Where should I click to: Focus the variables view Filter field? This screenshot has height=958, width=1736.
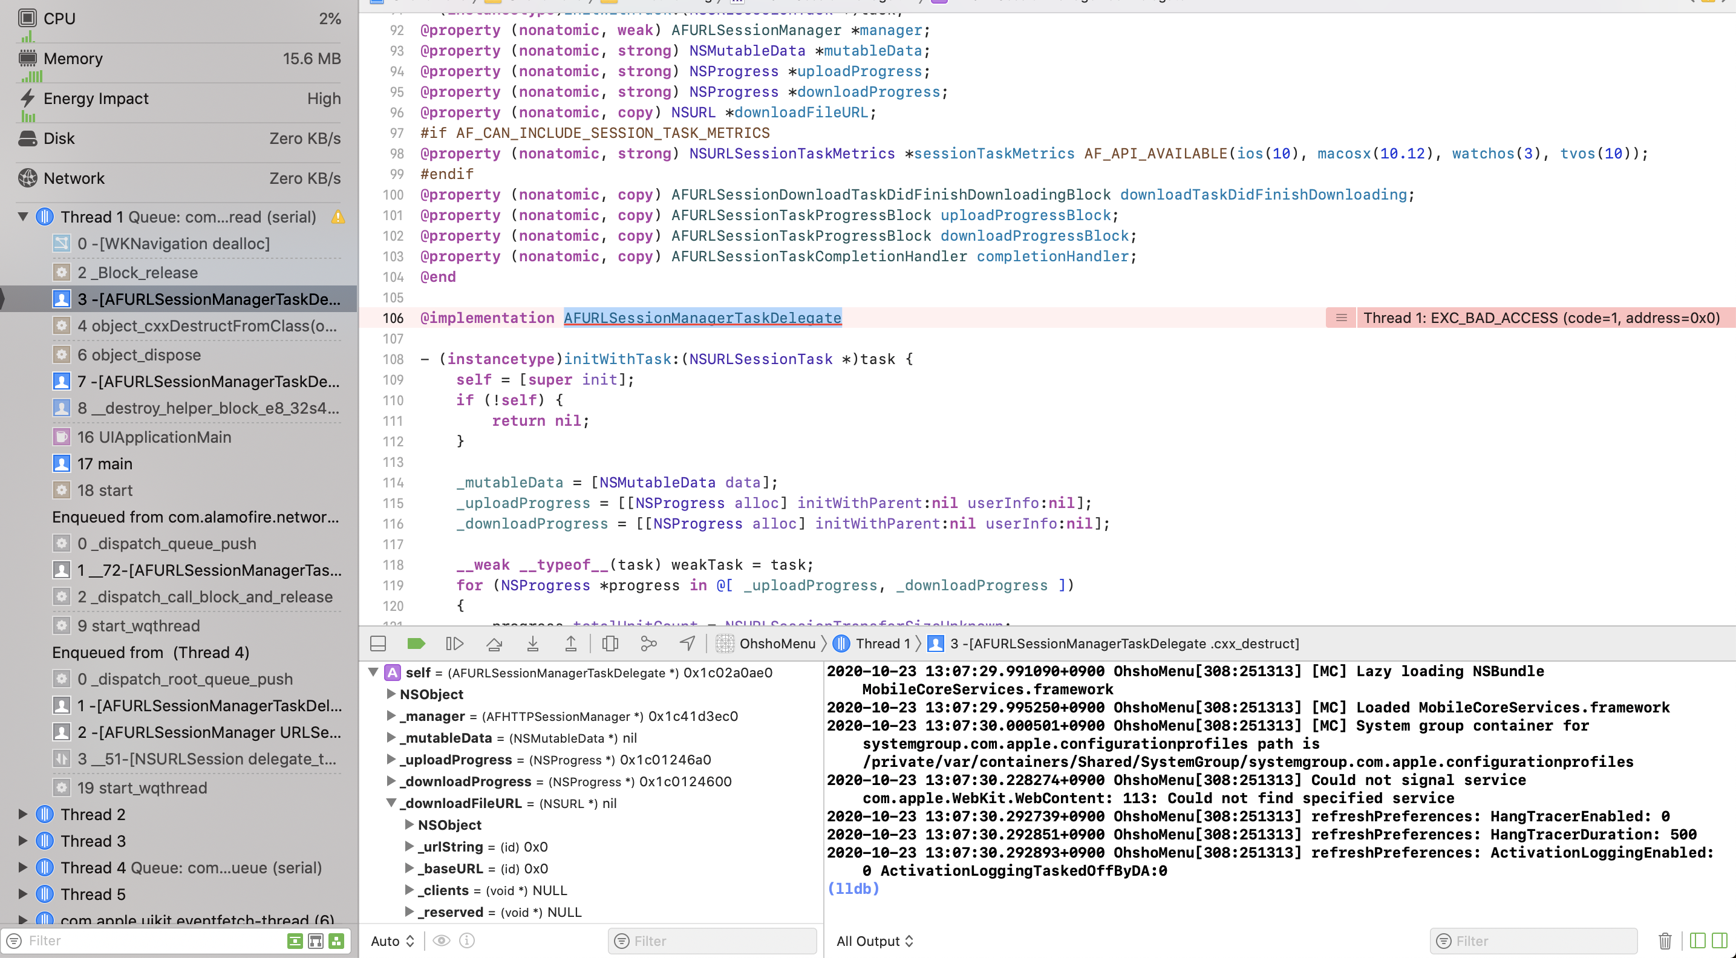pos(713,940)
